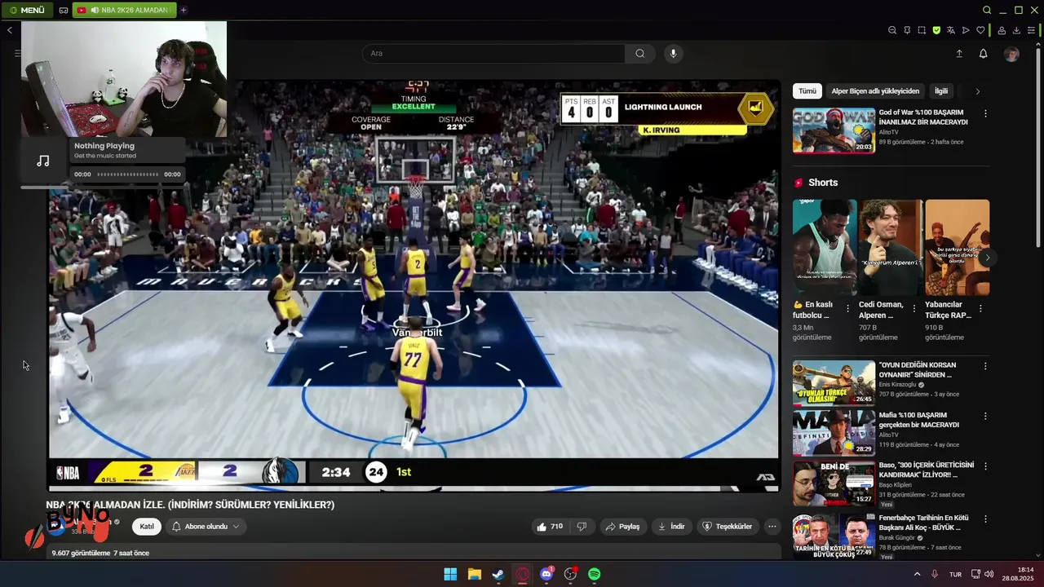Show more filter chips with right arrow

(x=977, y=91)
